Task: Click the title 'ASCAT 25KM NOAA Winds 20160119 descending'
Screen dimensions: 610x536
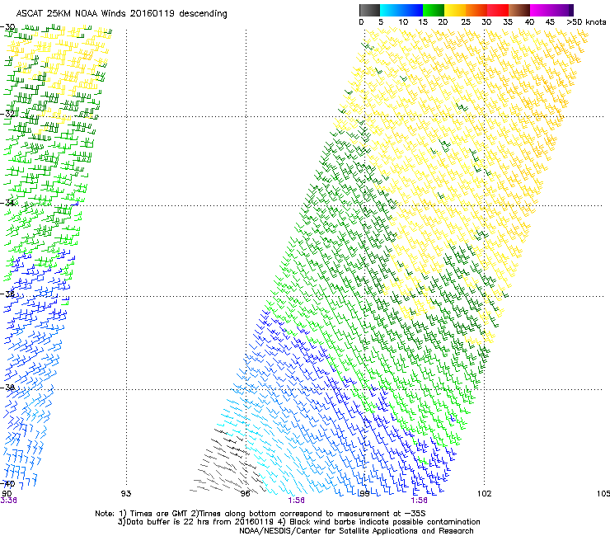Action: coord(122,14)
